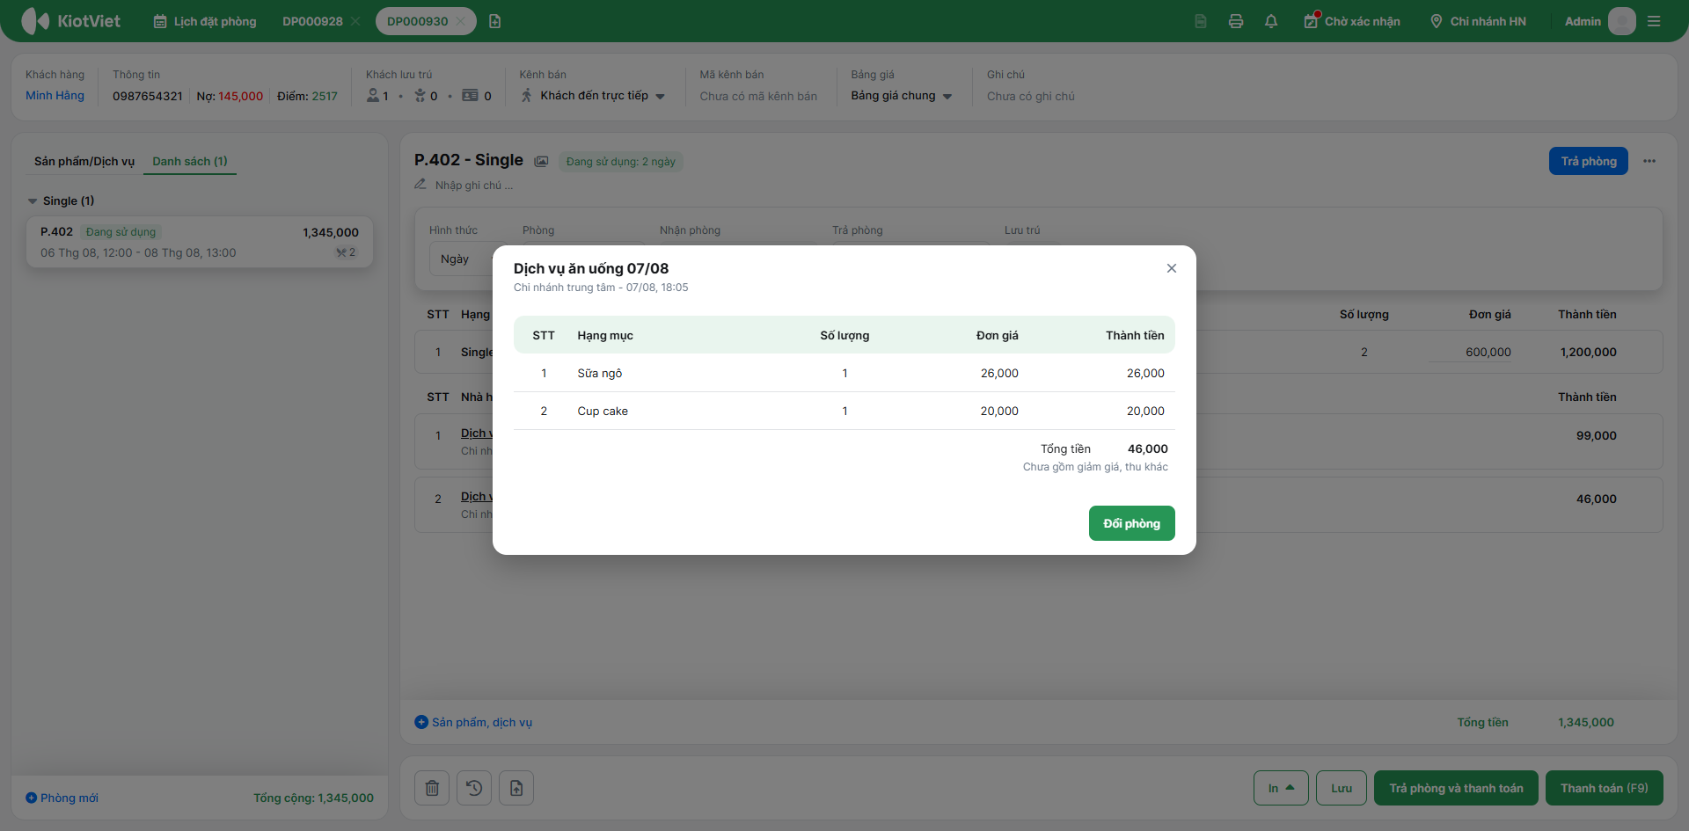Open notifications bell
Screen dimensions: 1689x831
1271,21
